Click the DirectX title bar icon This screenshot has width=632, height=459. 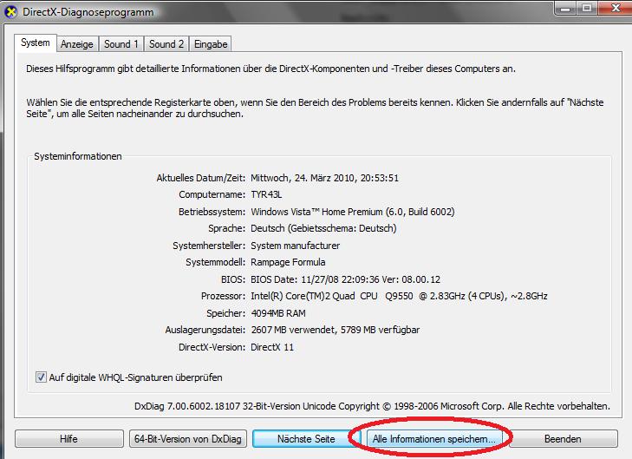tap(11, 12)
